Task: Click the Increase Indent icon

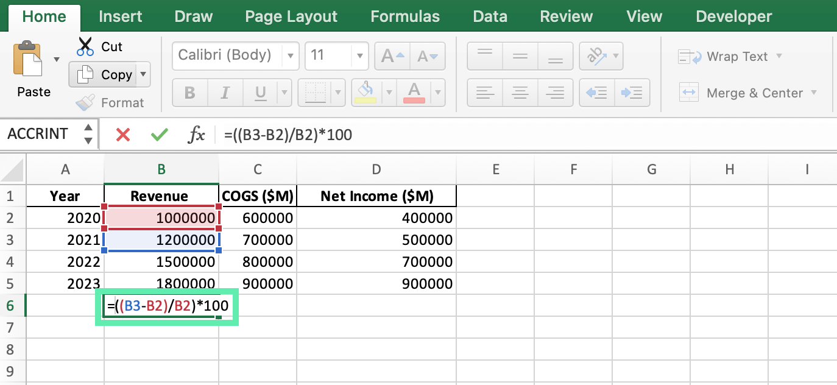Action: pyautogui.click(x=632, y=93)
